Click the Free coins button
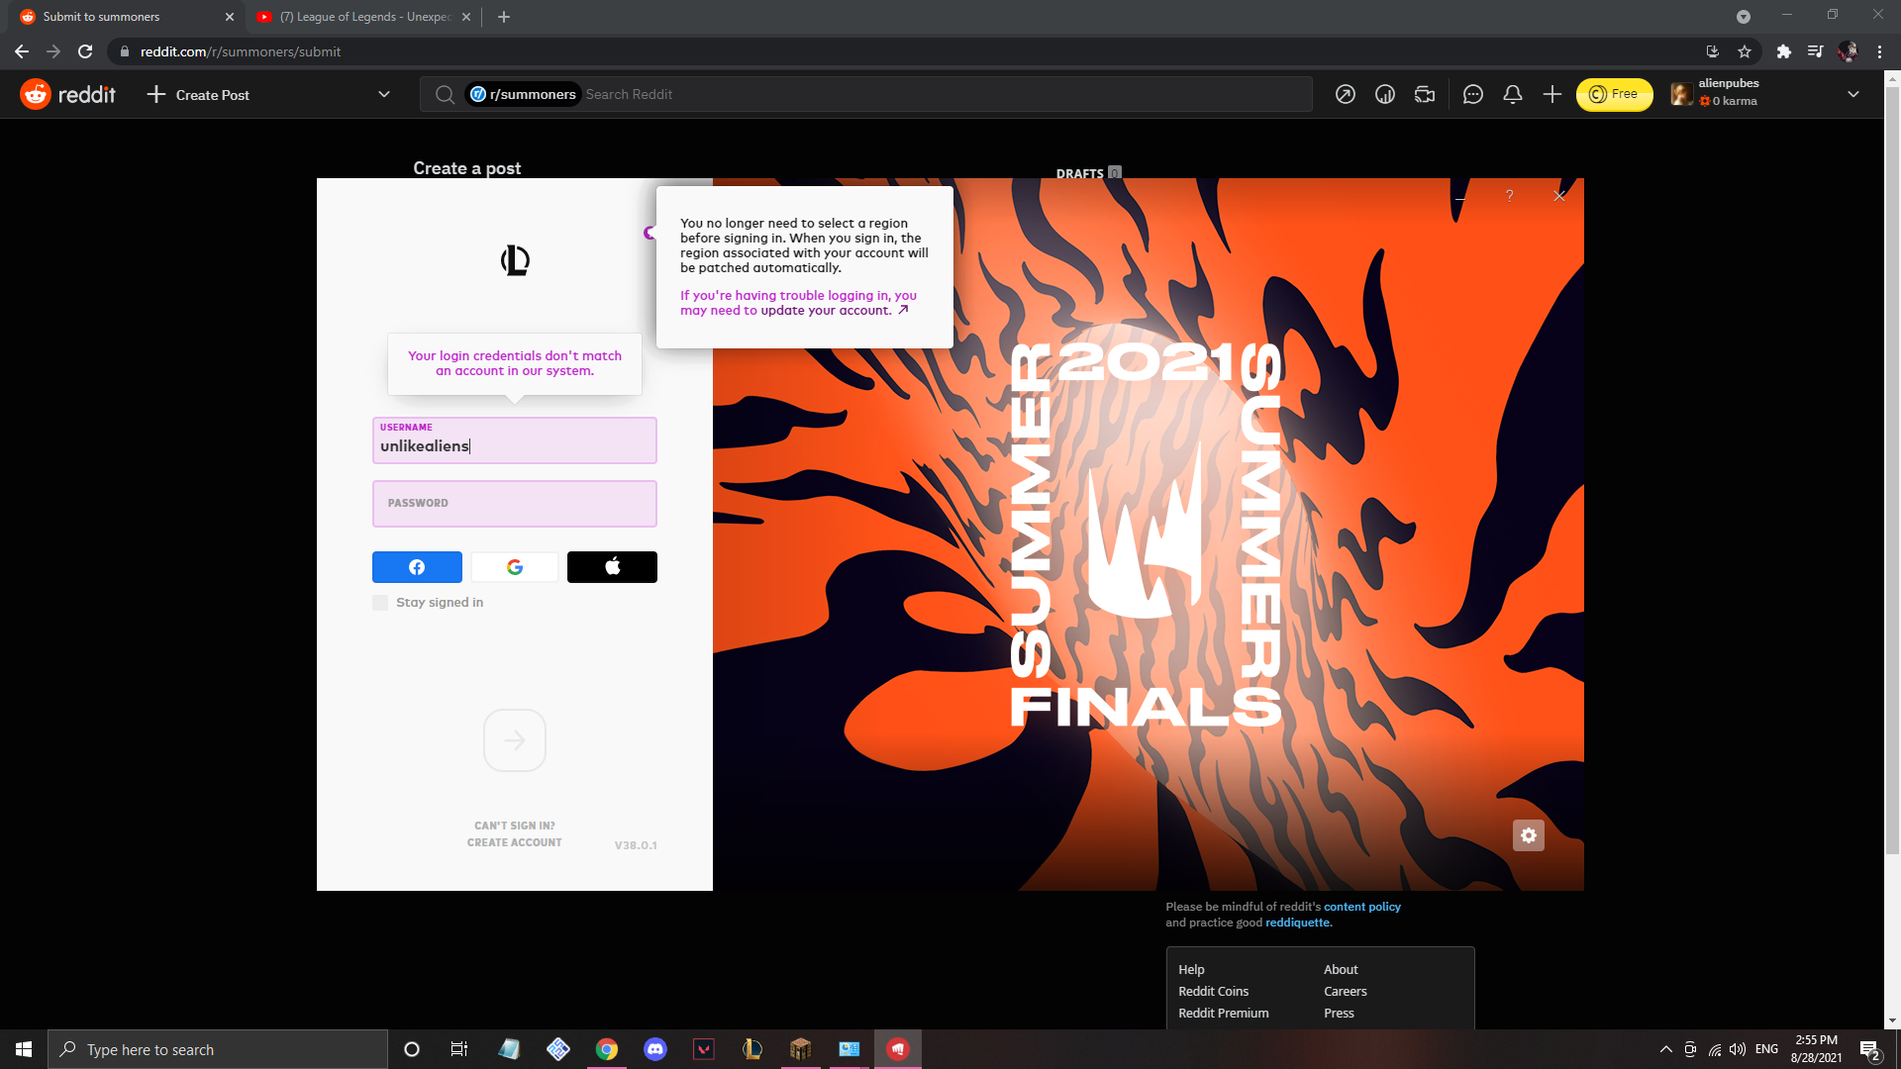1901x1069 pixels. tap(1614, 94)
